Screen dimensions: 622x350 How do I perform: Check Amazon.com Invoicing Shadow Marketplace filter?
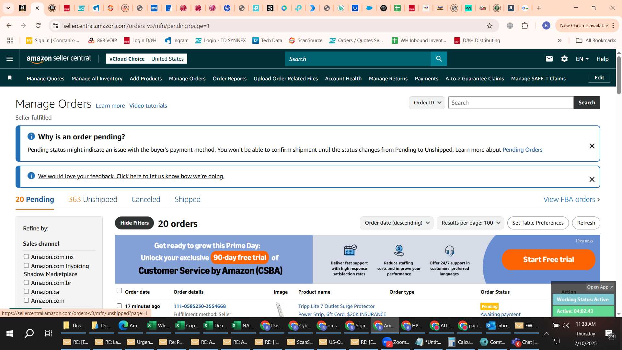(26, 266)
